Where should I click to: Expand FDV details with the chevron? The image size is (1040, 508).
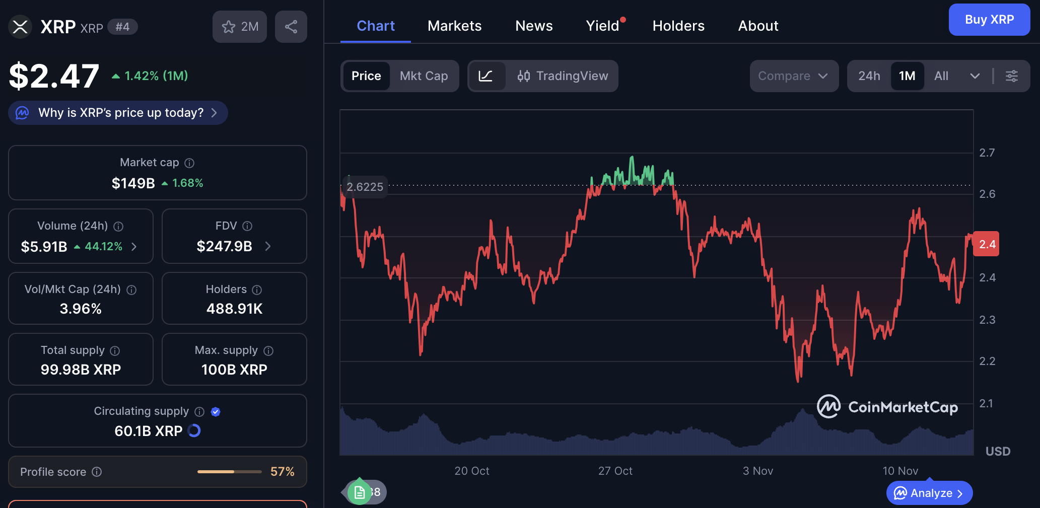coord(268,247)
